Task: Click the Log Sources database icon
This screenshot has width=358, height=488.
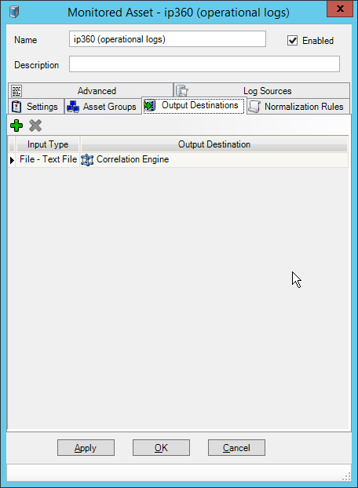Action: click(x=182, y=91)
